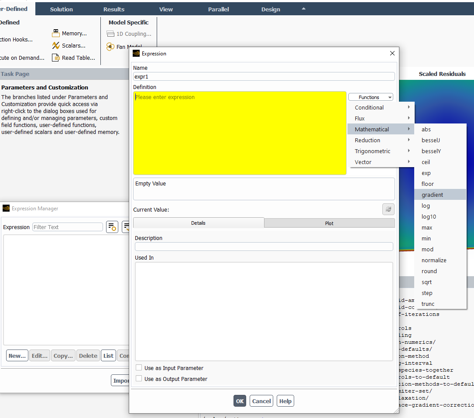Collapse the ribbon with the up arrow
This screenshot has width=474, height=418.
pyautogui.click(x=303, y=9)
